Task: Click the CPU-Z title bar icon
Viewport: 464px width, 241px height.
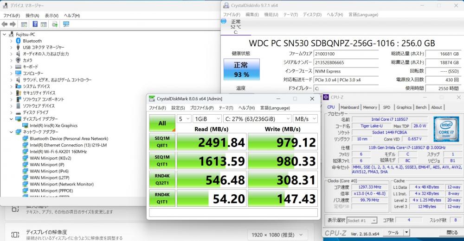Action: pyautogui.click(x=326, y=97)
